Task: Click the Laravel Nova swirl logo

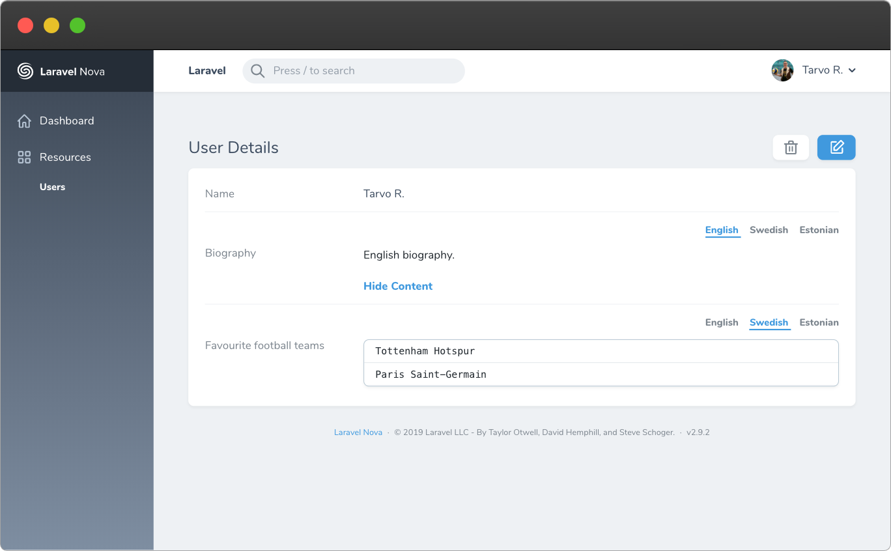Action: 24,72
